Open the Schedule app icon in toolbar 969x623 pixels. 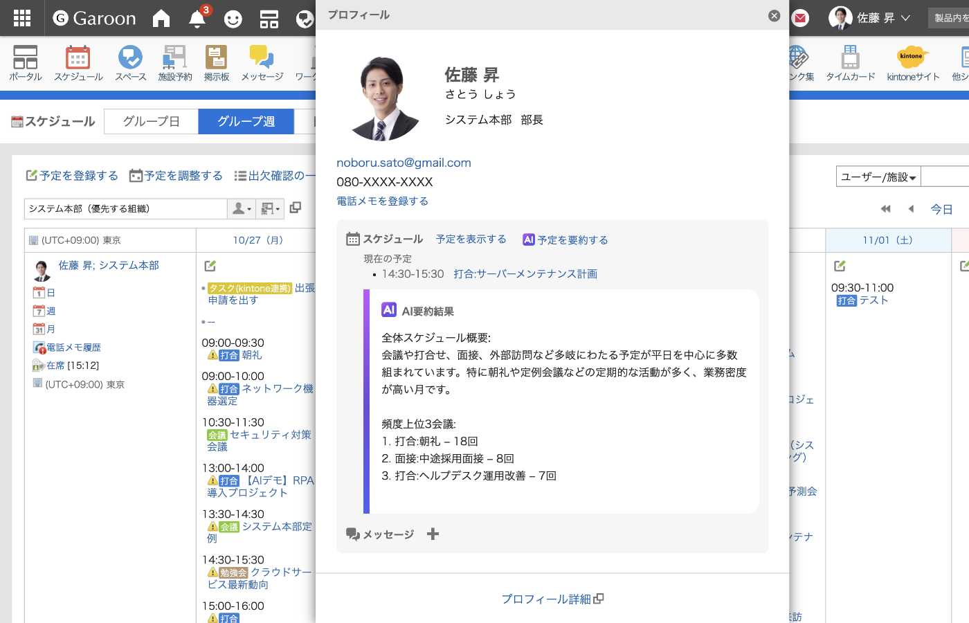(78, 63)
